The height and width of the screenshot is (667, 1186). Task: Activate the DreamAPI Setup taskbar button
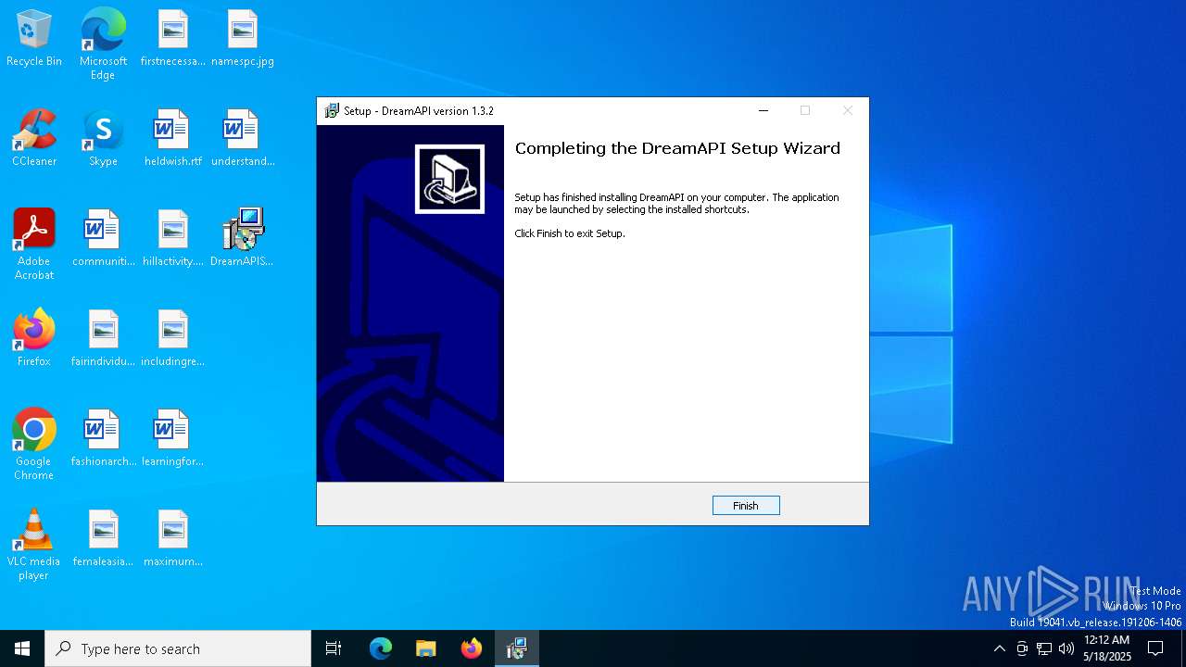pos(517,648)
